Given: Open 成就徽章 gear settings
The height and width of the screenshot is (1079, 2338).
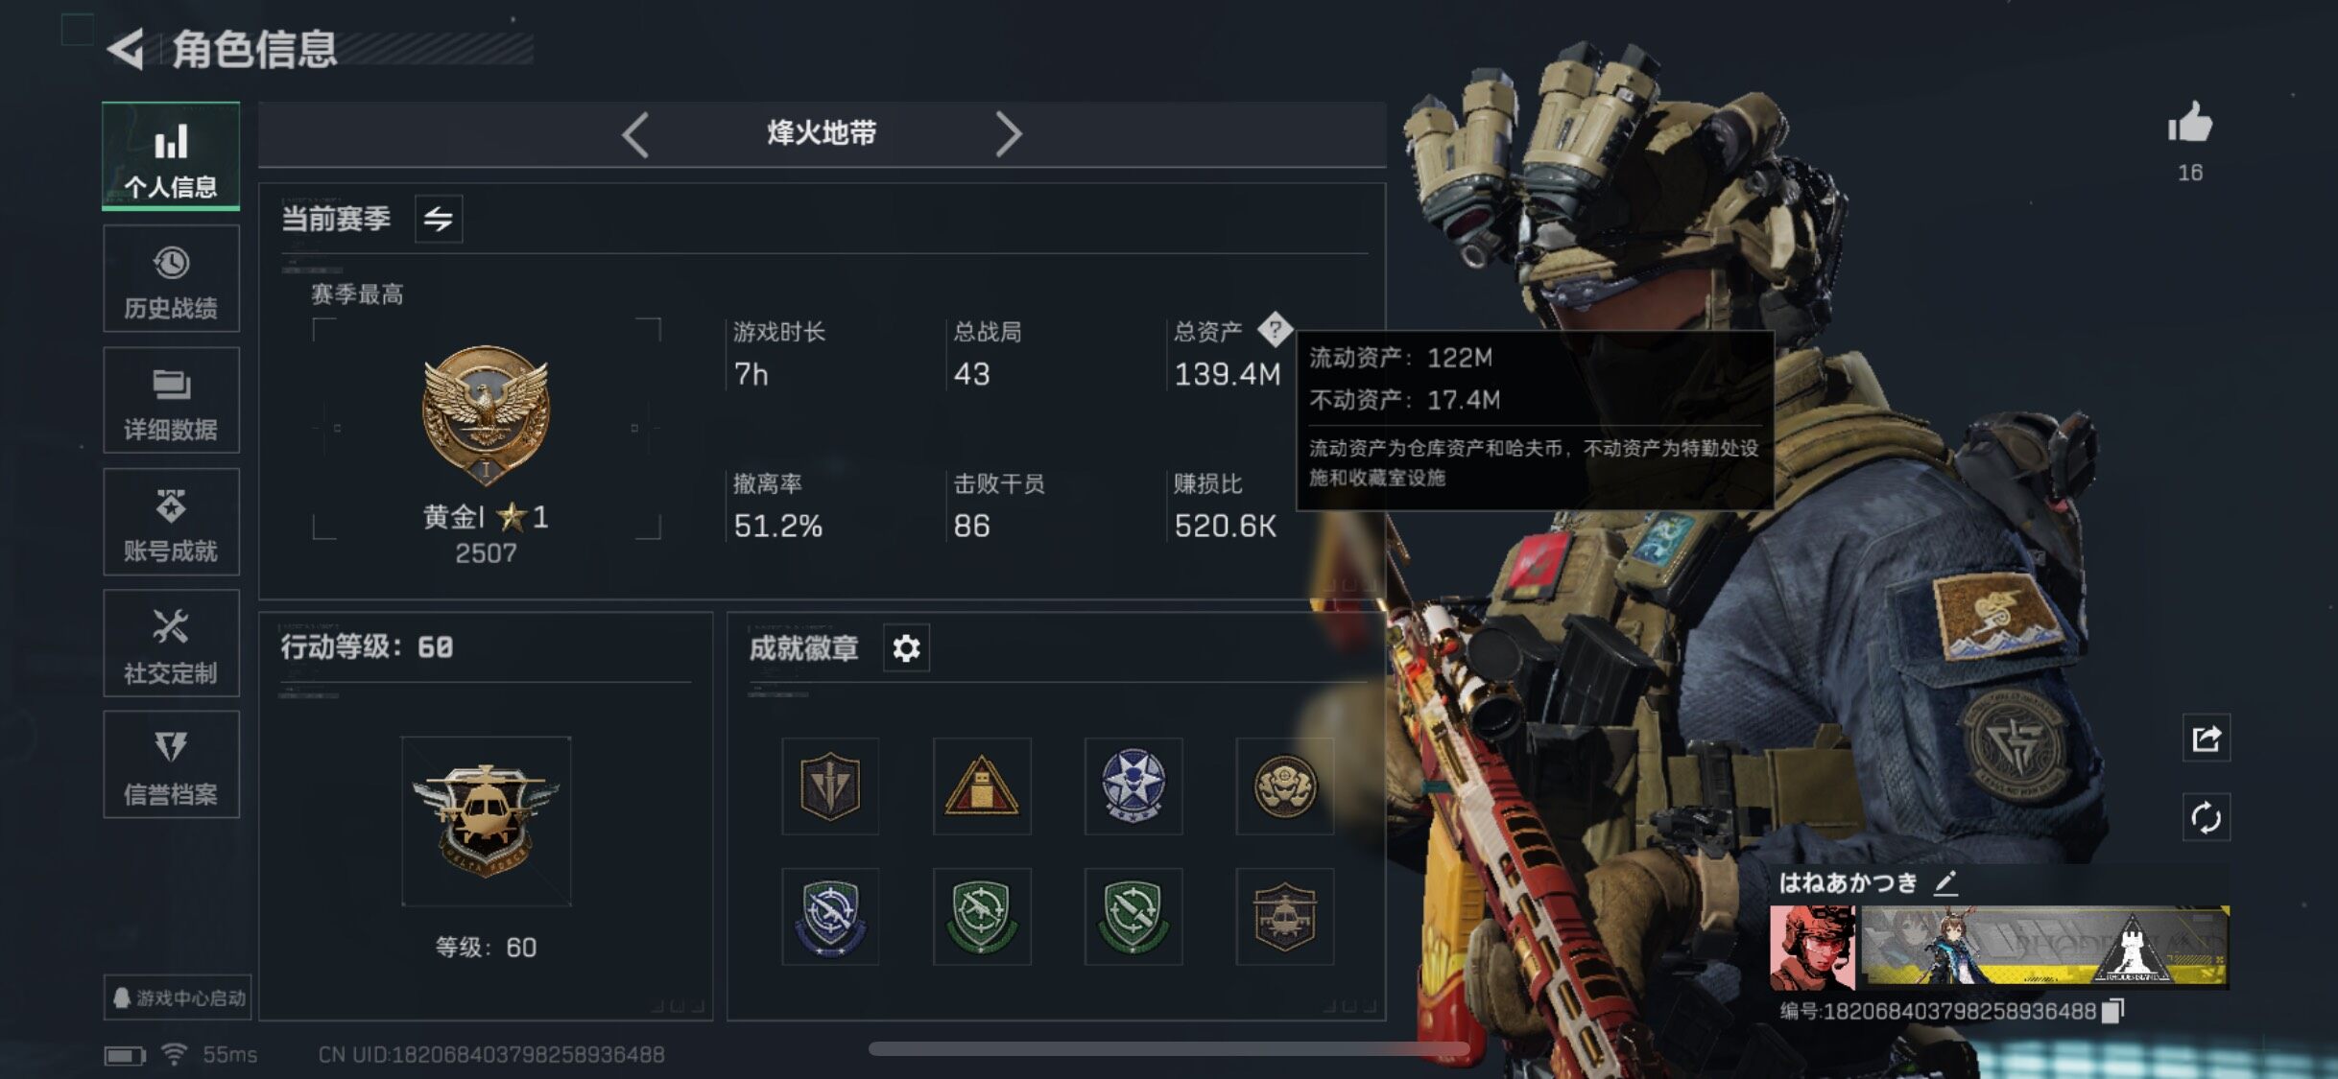Looking at the screenshot, I should (906, 648).
